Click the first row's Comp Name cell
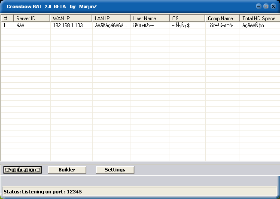The width and height of the screenshot is (280, 199). click(x=221, y=25)
